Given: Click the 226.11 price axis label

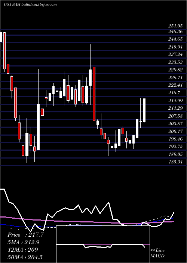Looking at the screenshot, I should pyautogui.click(x=175, y=77).
